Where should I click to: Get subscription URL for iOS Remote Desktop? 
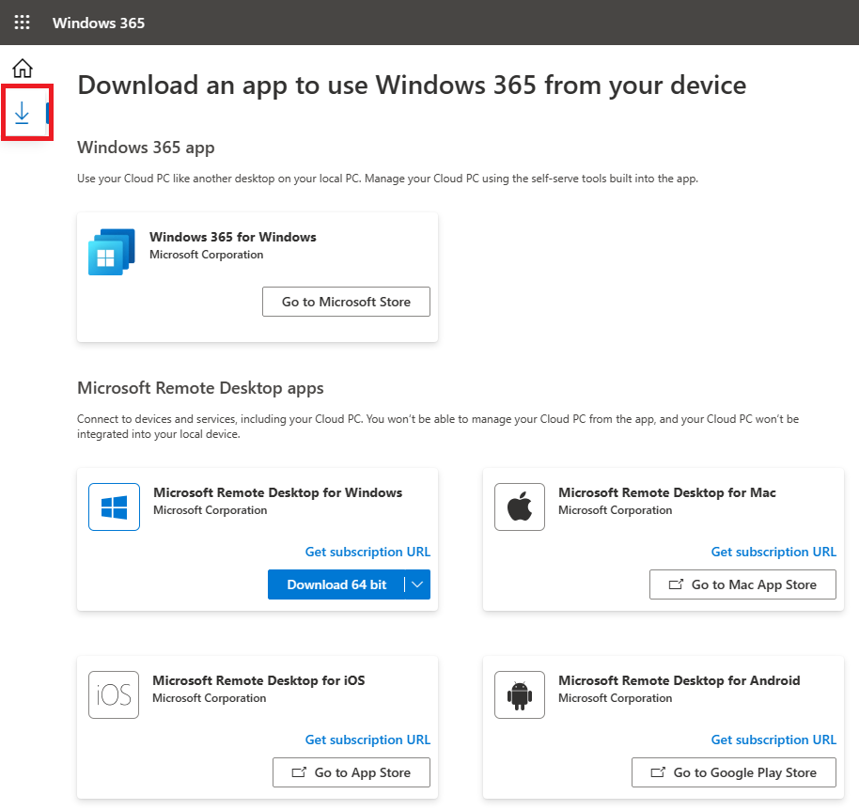pos(367,740)
